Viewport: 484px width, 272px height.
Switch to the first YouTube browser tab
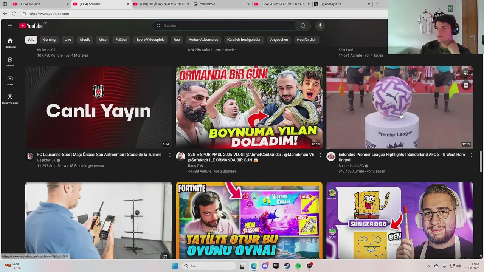tap(40, 4)
